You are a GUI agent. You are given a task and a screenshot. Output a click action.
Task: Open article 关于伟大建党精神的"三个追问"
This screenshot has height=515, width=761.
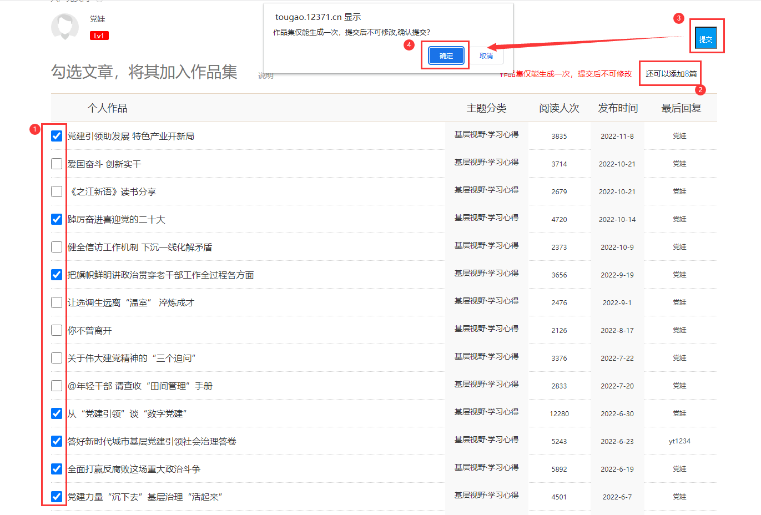[x=132, y=358]
